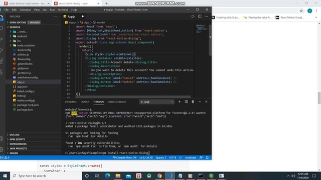Click the feedback icon in status bar
Viewport: 321px width, 180px height.
tap(201, 157)
